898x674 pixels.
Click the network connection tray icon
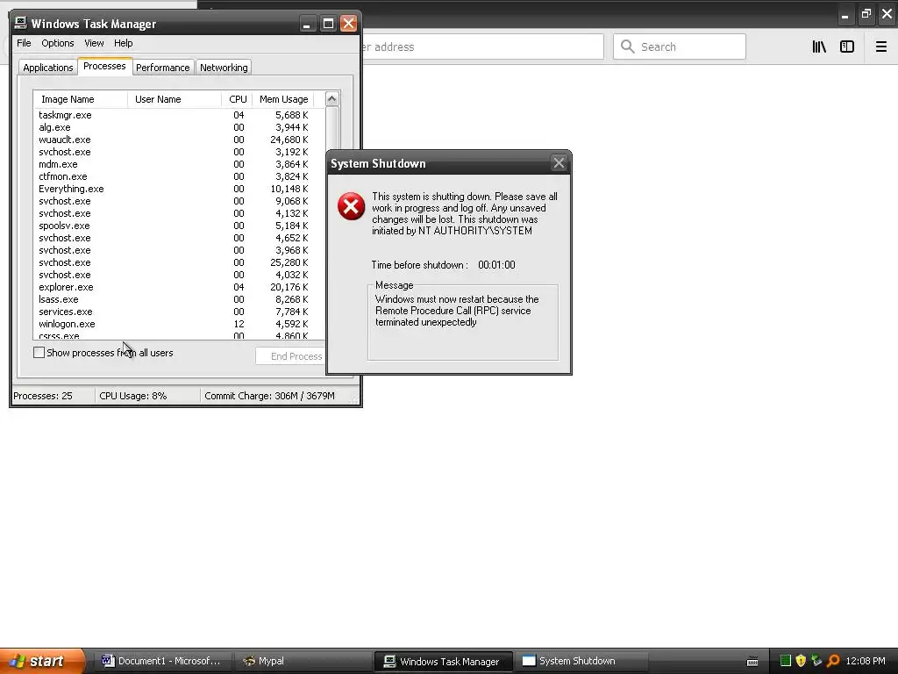point(816,661)
